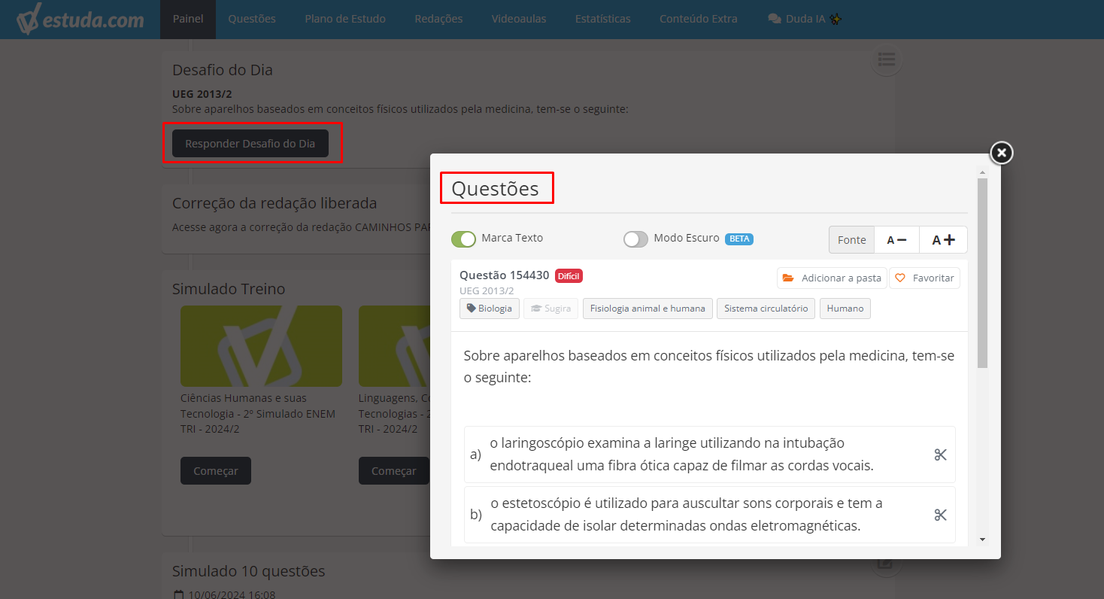Toggle the Marca Texto switch
Viewport: 1104px width, 599px height.
click(464, 239)
